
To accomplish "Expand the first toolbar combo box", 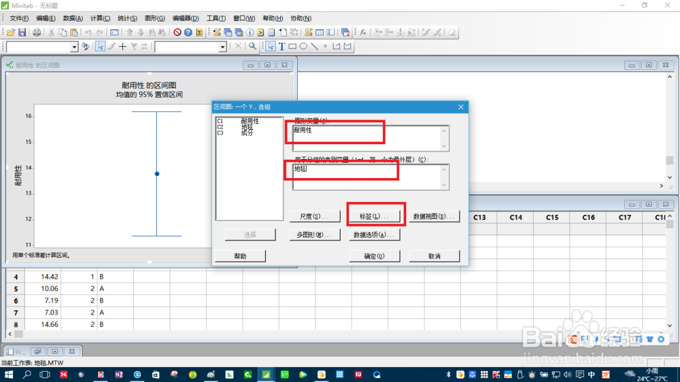I will [x=74, y=47].
